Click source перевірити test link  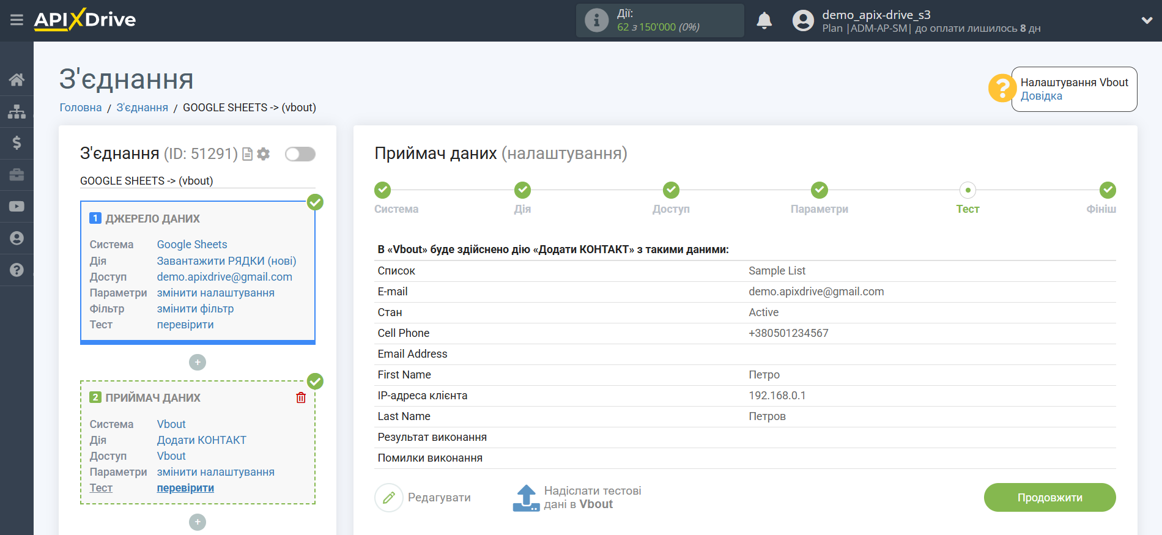coord(185,325)
